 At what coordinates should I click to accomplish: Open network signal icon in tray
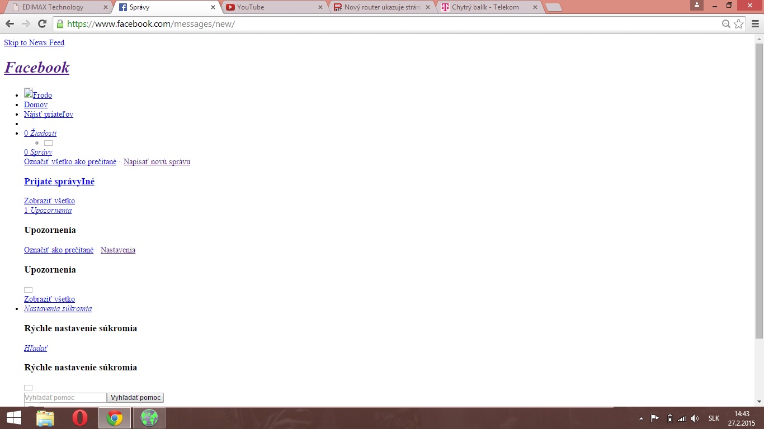pyautogui.click(x=681, y=418)
